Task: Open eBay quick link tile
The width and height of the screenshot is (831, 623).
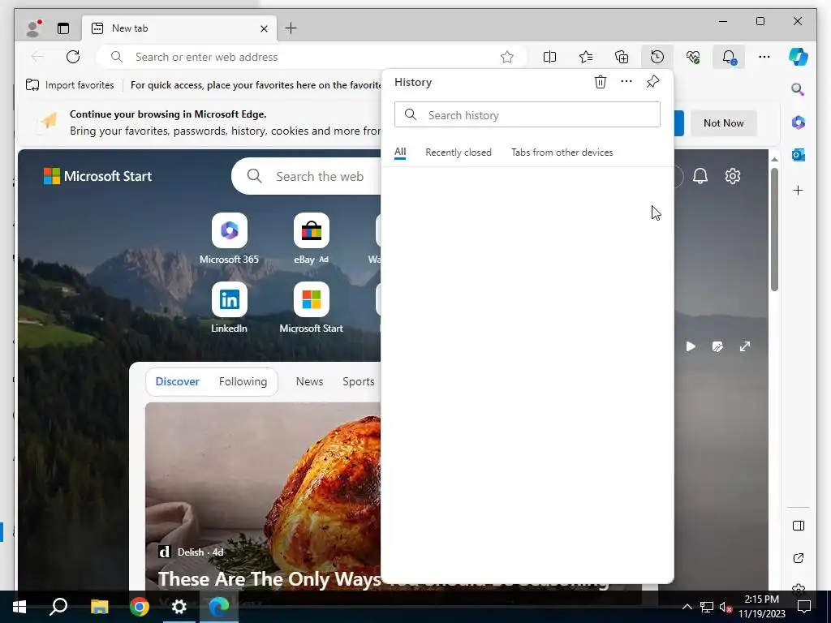Action: click(311, 238)
